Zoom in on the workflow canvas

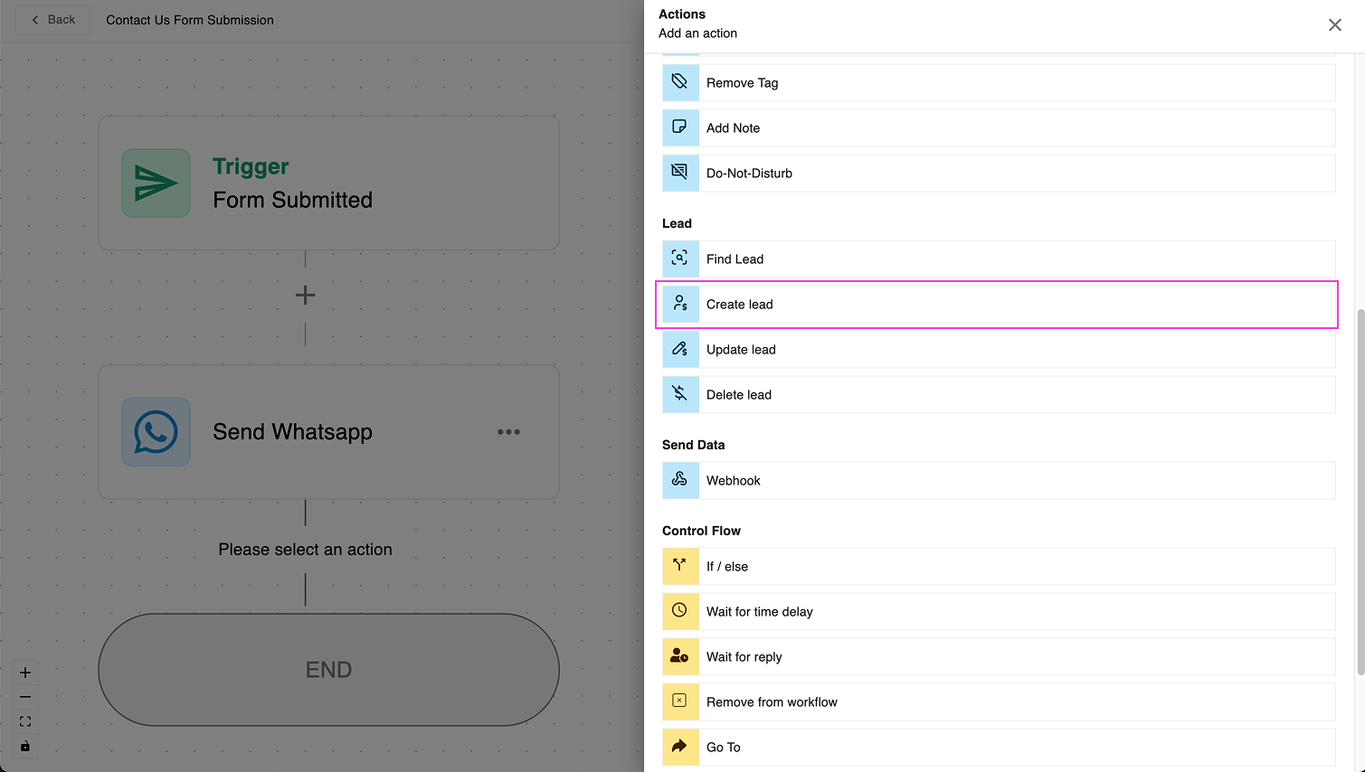(25, 673)
